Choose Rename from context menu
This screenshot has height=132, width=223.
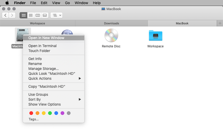pos(54,64)
